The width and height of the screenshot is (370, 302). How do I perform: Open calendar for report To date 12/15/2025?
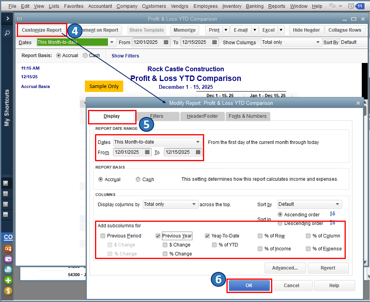tap(214, 42)
